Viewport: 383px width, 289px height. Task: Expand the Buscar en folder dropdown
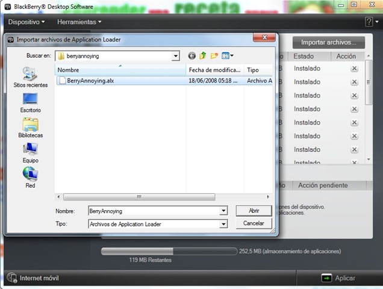click(x=175, y=56)
